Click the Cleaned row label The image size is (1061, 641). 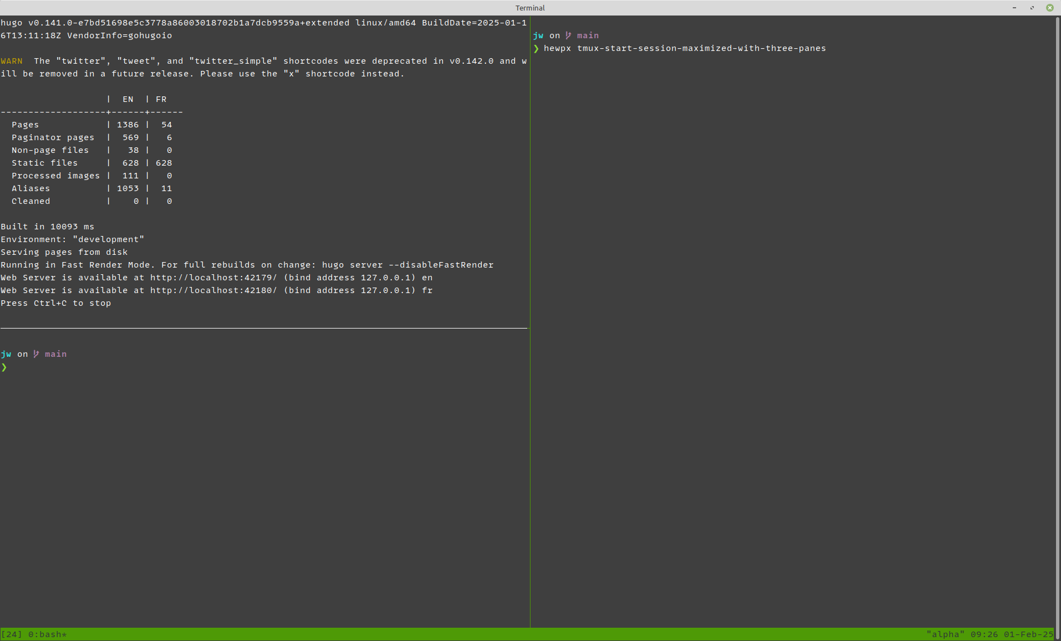point(31,201)
